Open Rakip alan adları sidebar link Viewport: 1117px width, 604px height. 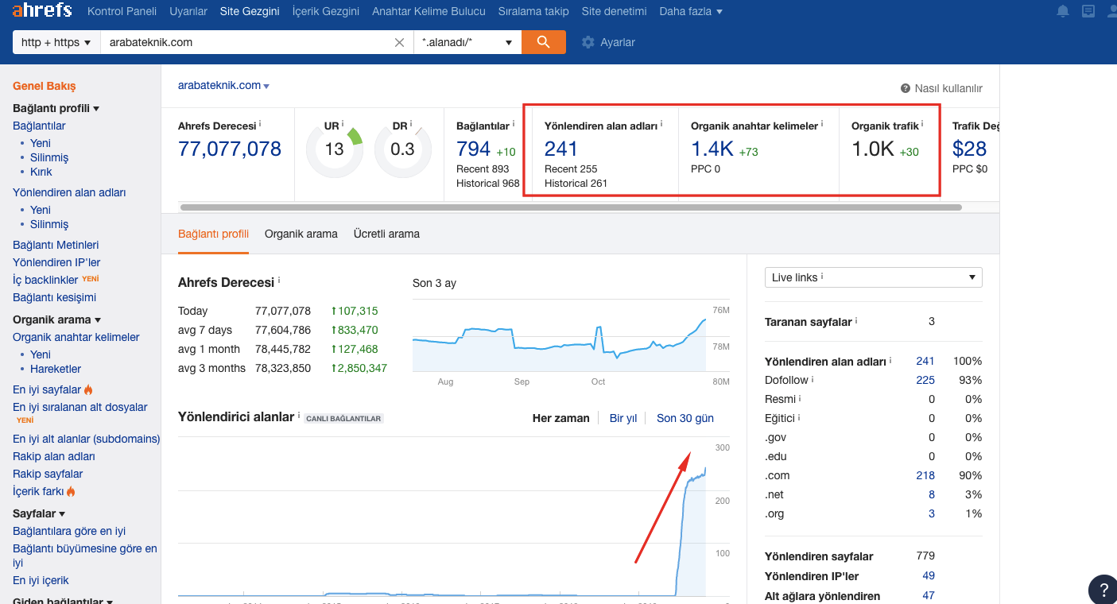(54, 456)
